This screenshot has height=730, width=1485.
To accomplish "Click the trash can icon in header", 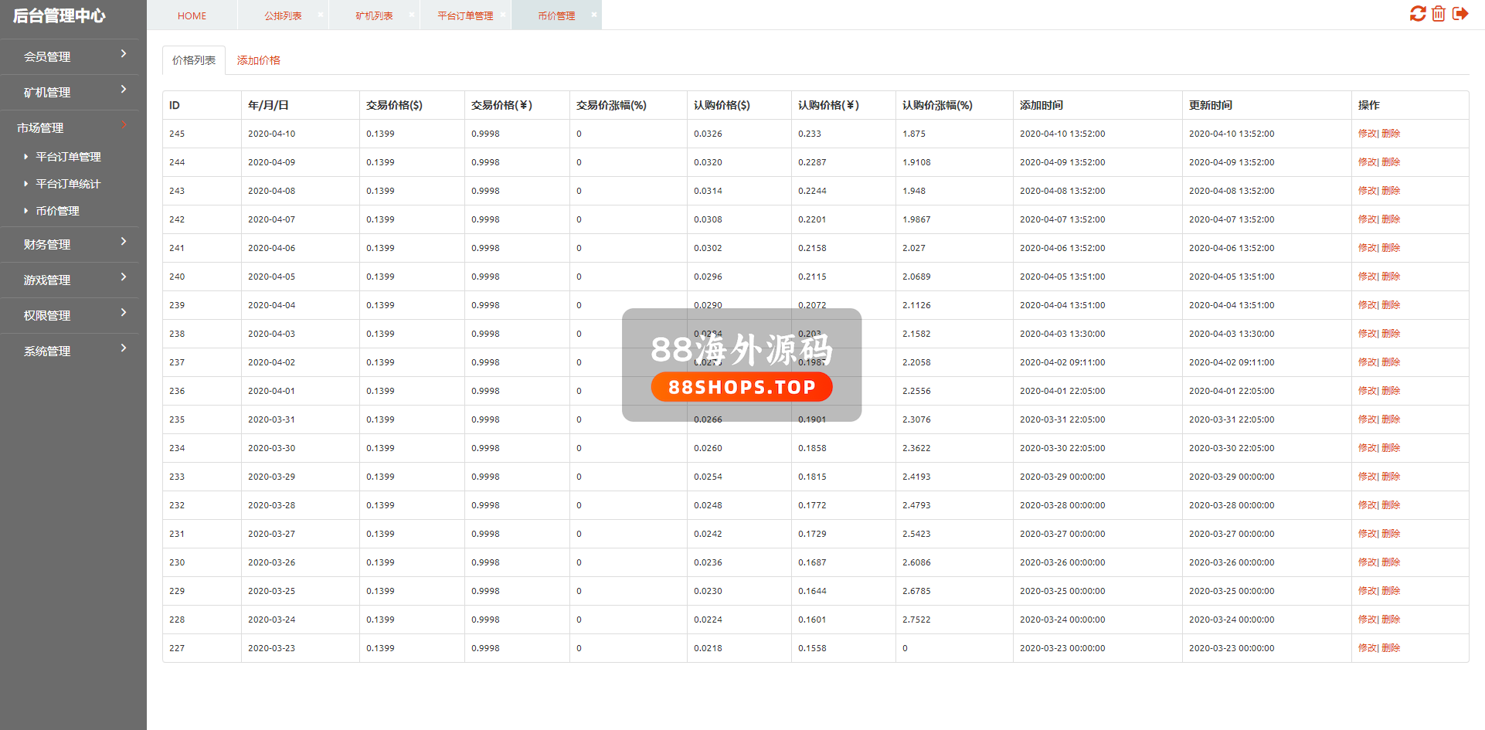I will (1438, 14).
